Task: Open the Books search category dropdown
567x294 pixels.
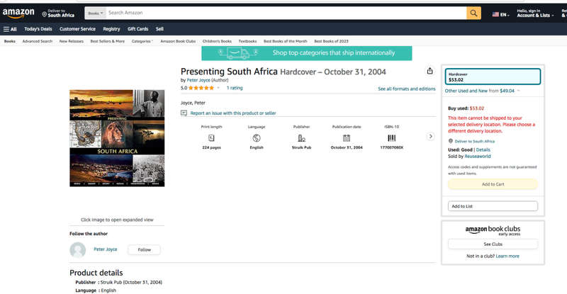Action: [x=96, y=13]
